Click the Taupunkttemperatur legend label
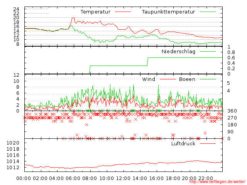Viewport: 247px width, 185px height. pos(168,12)
